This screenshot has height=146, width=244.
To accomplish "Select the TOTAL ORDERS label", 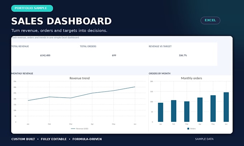I will (x=88, y=46).
